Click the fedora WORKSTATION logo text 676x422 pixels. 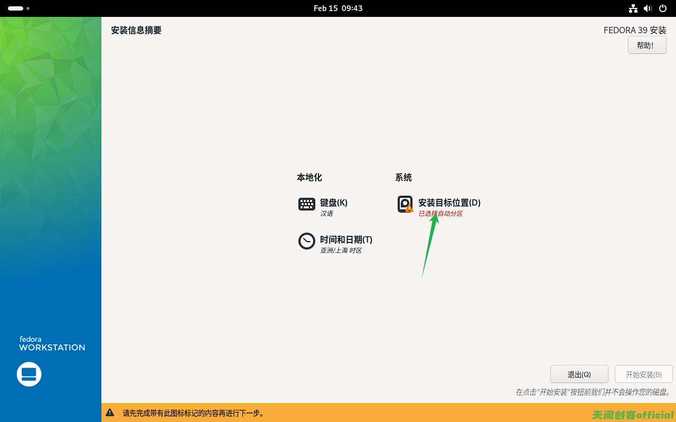pyautogui.click(x=52, y=344)
